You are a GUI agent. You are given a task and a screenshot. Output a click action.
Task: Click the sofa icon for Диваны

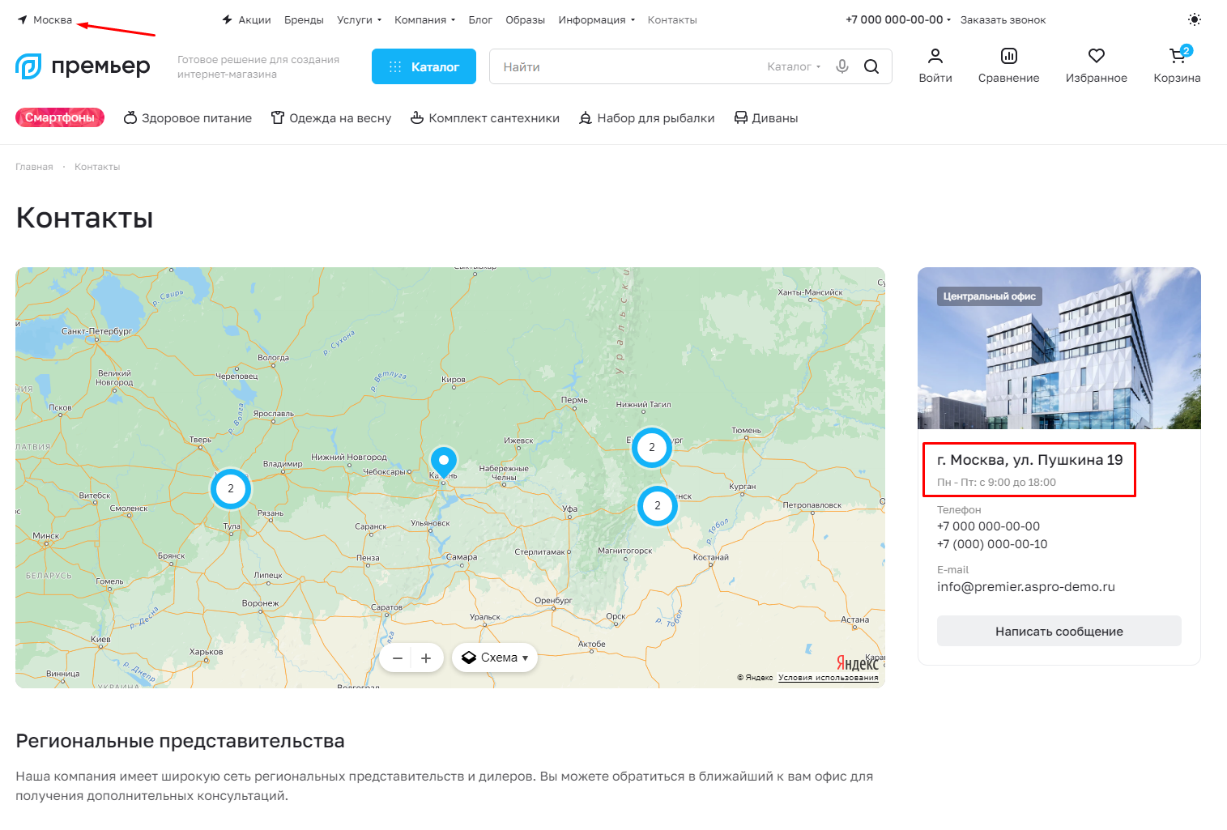coord(741,117)
